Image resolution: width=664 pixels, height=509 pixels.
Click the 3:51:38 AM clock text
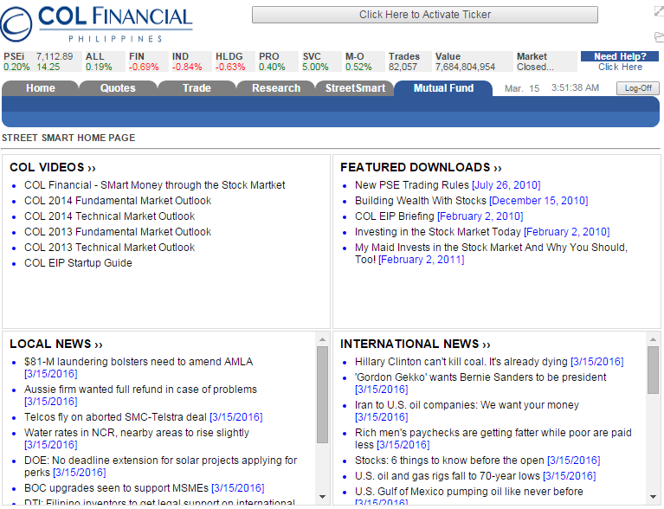coord(575,87)
